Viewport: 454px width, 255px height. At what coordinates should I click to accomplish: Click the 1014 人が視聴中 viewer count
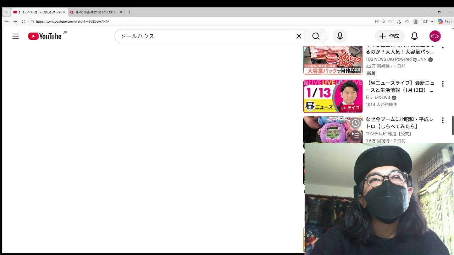coord(382,104)
